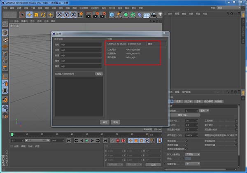Activate the Move tool in top toolbar
The height and width of the screenshot is (173, 247).
coord(29,15)
